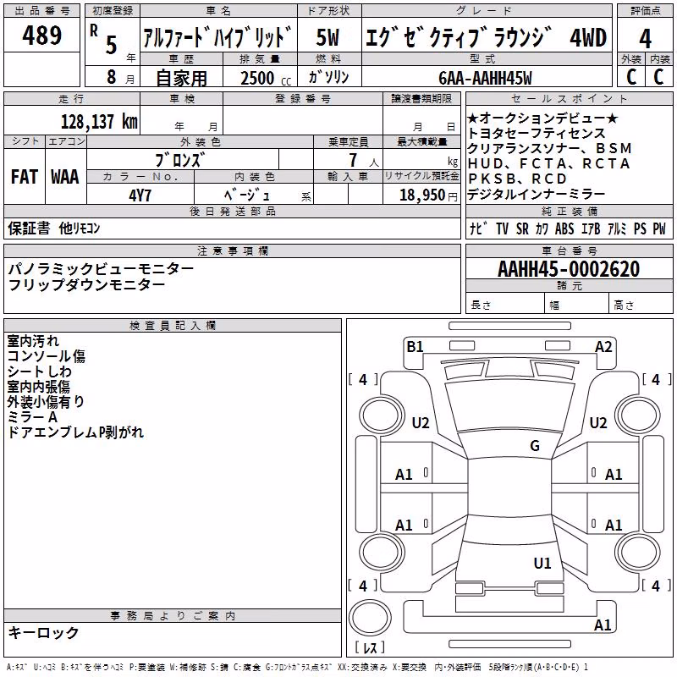Select the registration year R 5
Screen dimensions: 677x677
[x=103, y=40]
